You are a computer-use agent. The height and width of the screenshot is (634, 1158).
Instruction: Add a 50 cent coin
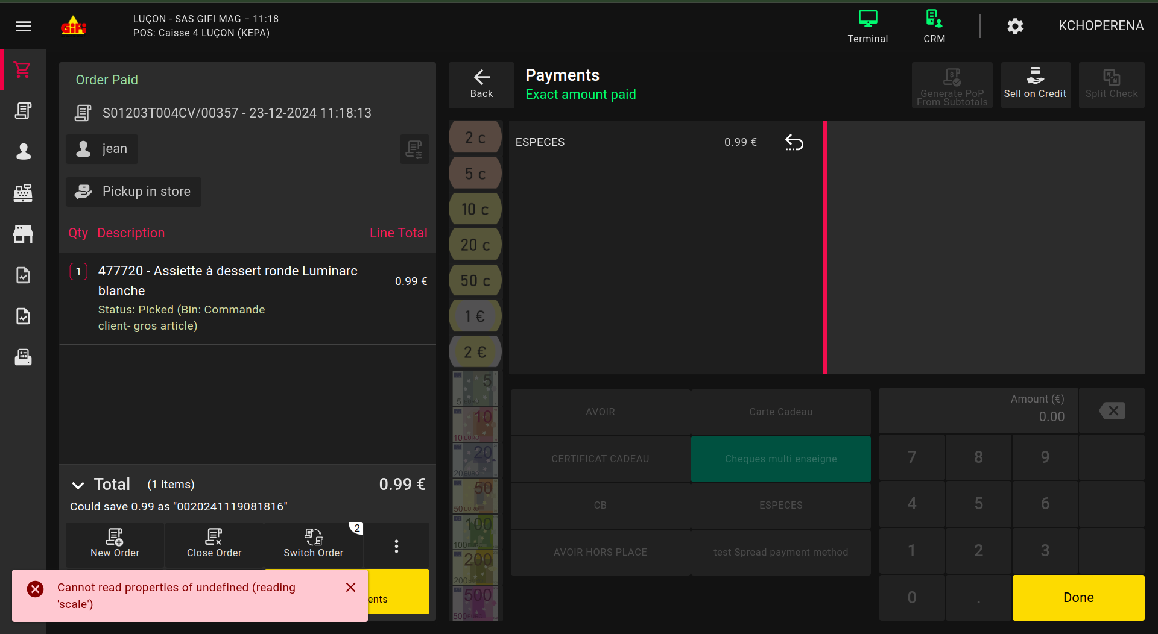[475, 280]
